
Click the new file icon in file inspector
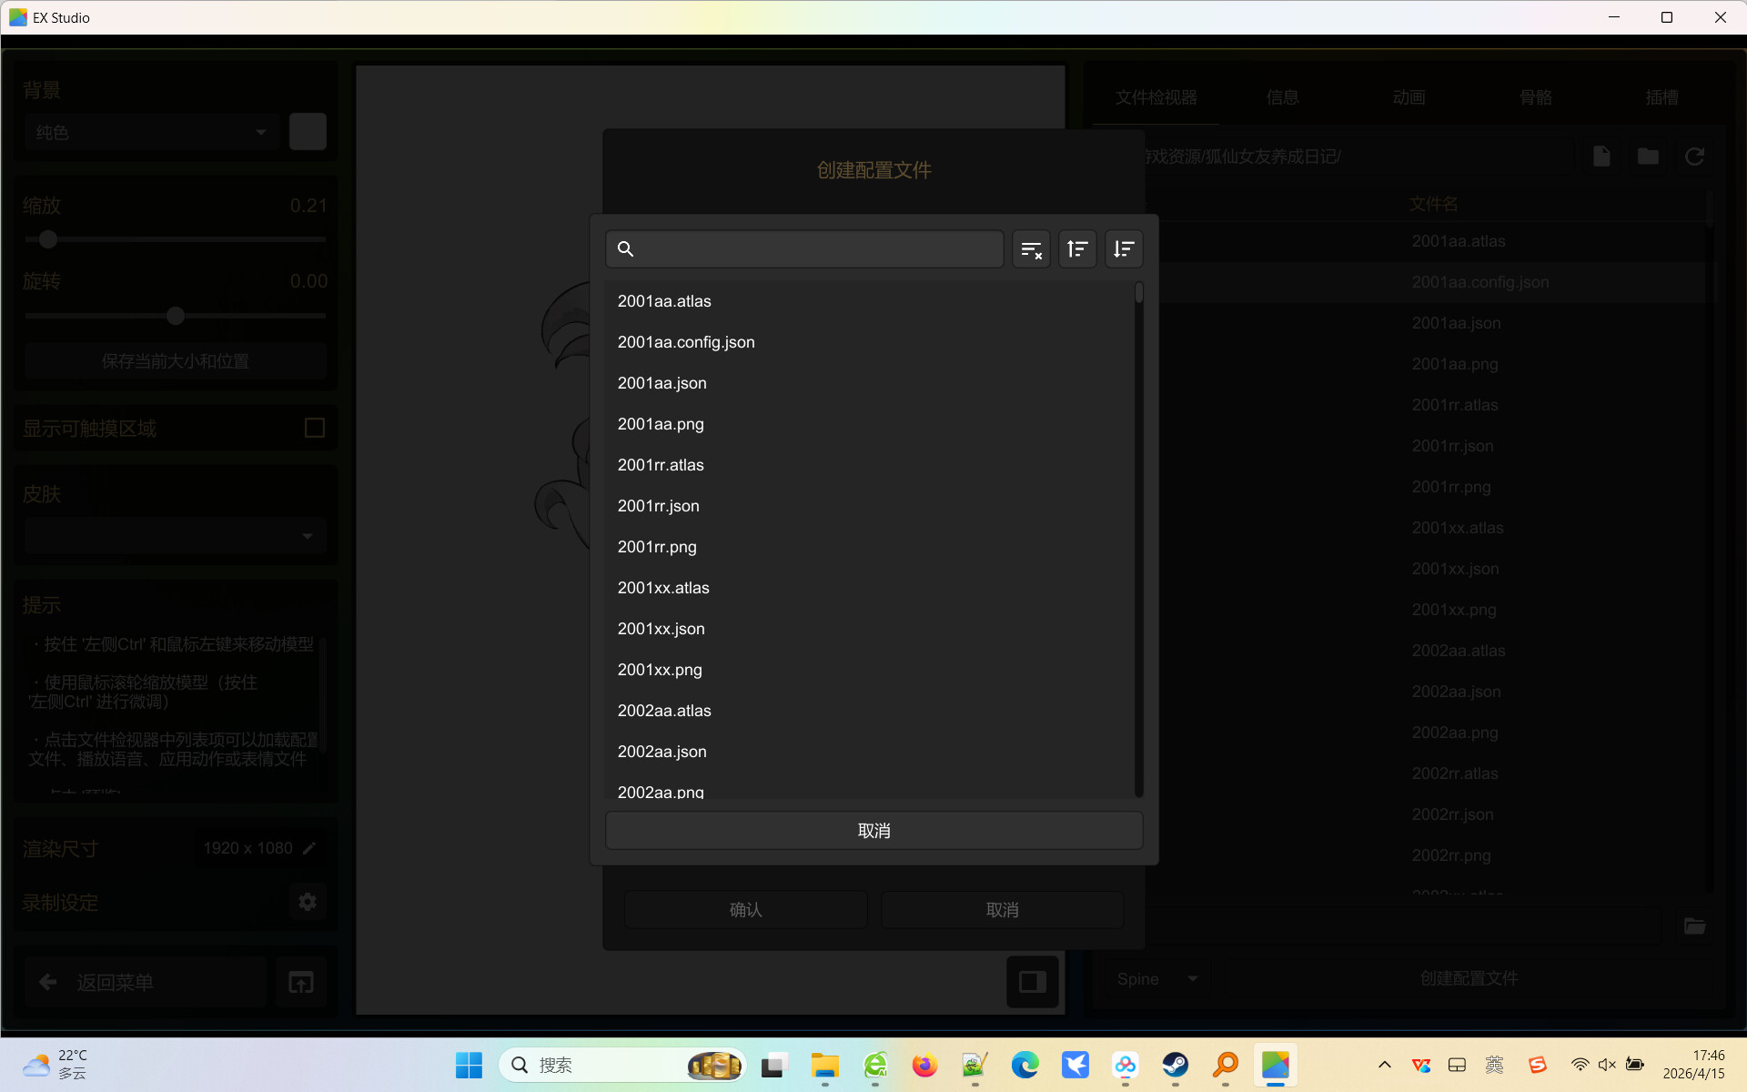point(1601,157)
